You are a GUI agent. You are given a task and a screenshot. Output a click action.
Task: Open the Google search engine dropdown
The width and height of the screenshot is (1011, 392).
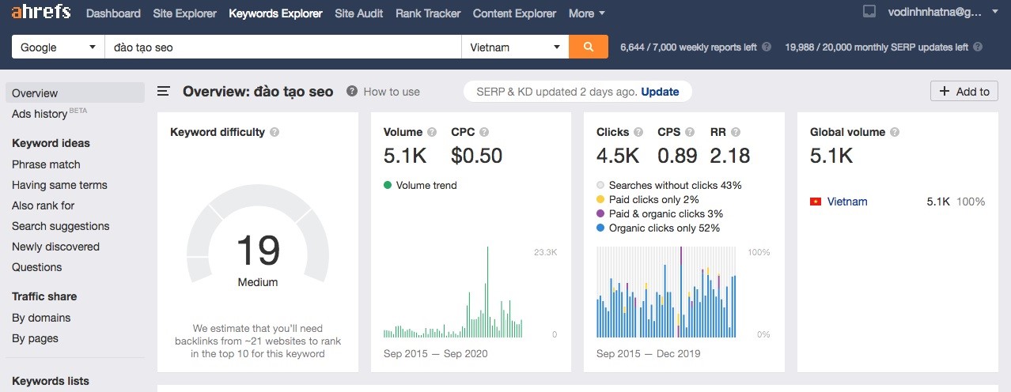58,47
